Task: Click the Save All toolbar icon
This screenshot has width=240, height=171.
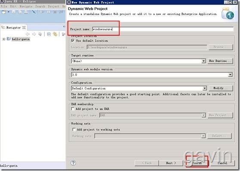Action: (20, 12)
